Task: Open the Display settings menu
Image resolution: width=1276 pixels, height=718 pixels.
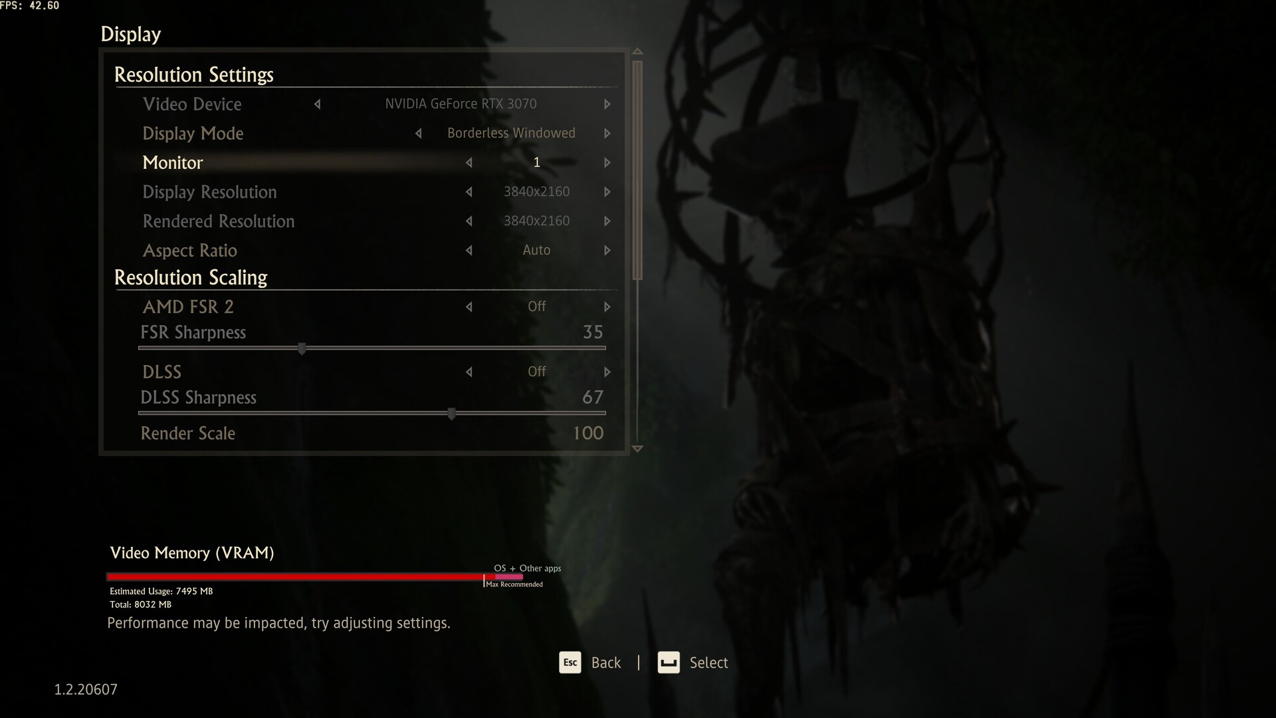Action: pos(130,33)
